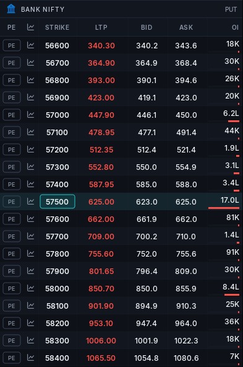Click OI value 8.4L
This screenshot has height=367, width=243.
pos(231,286)
